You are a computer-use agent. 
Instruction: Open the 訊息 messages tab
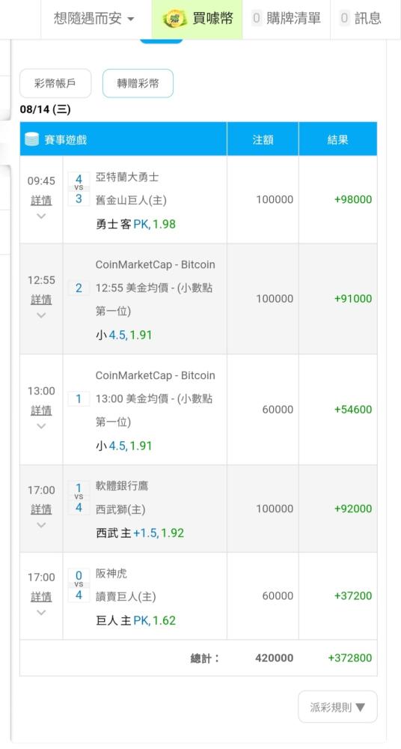click(361, 19)
